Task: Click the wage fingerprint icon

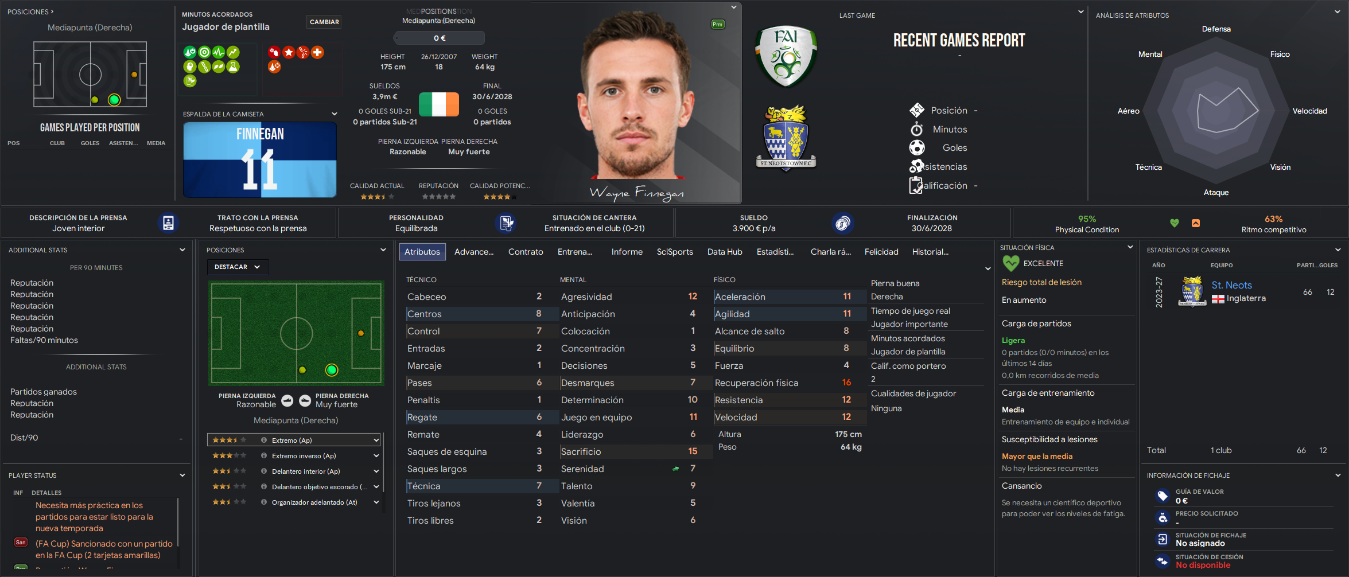Action: point(842,223)
